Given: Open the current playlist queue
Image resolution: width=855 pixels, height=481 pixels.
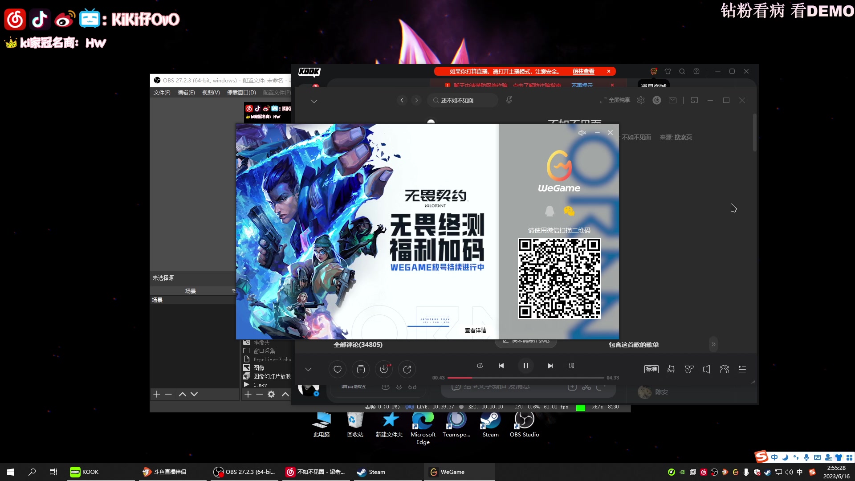Looking at the screenshot, I should [x=742, y=369].
